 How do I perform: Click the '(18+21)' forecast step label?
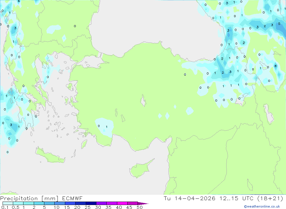click(270, 198)
